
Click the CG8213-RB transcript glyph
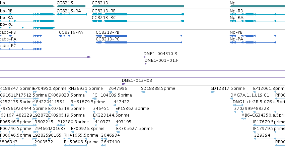pos(138,14)
